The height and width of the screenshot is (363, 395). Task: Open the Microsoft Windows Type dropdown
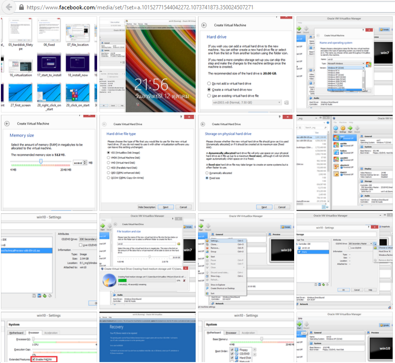click(x=346, y=63)
